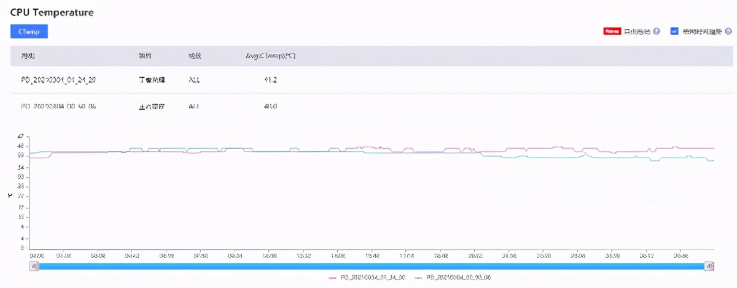Click the AvgCTemp column header
The height and width of the screenshot is (288, 737).
[270, 56]
